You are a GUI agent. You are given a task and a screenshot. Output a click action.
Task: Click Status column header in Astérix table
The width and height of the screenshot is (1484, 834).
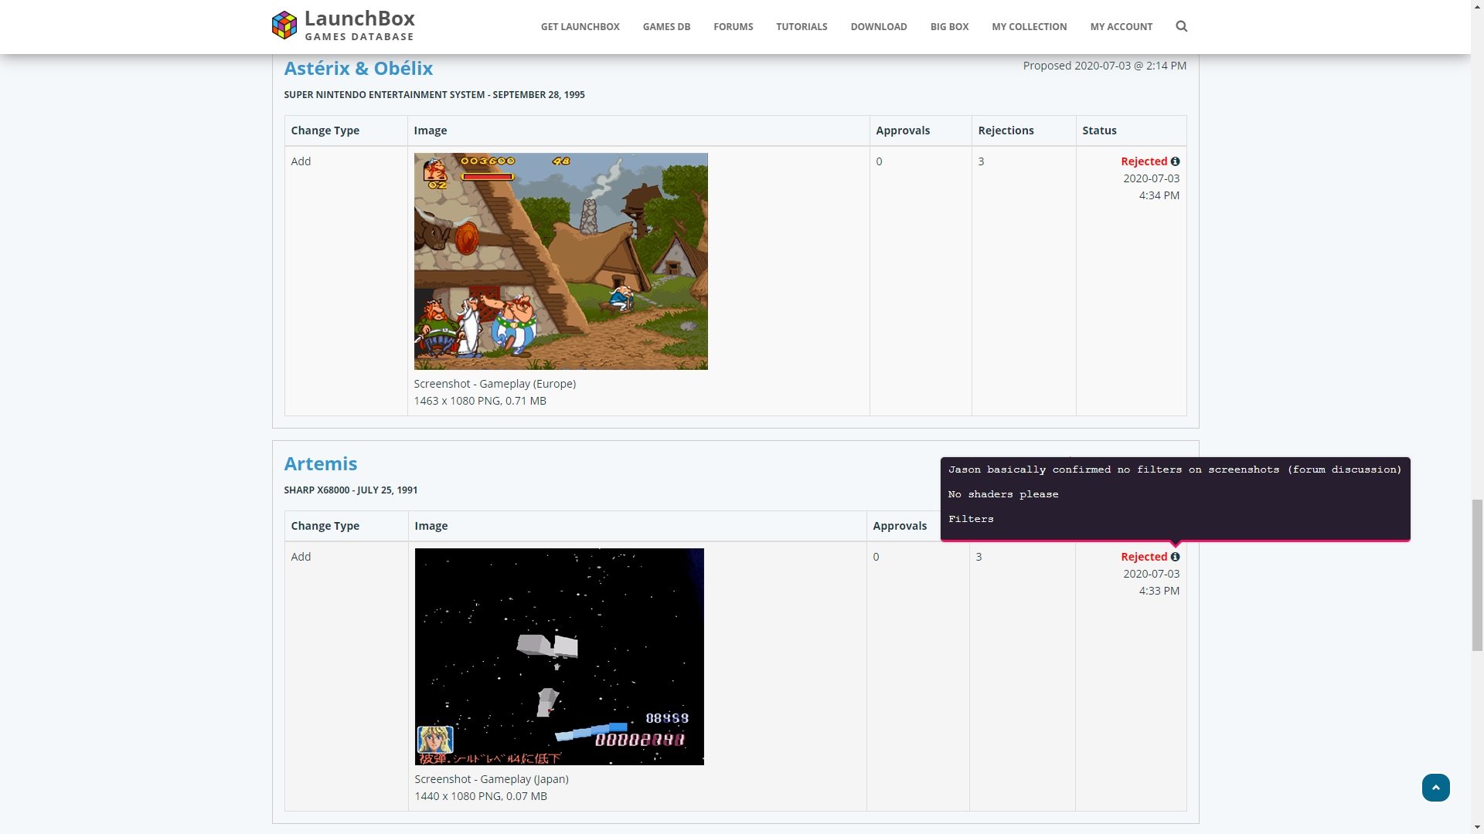click(x=1099, y=131)
